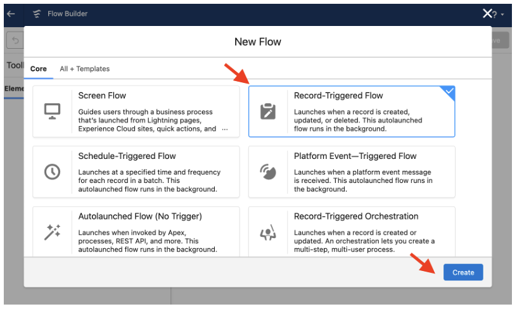The height and width of the screenshot is (309, 517).
Task: Click Platform Event flow description text
Action: click(363, 180)
